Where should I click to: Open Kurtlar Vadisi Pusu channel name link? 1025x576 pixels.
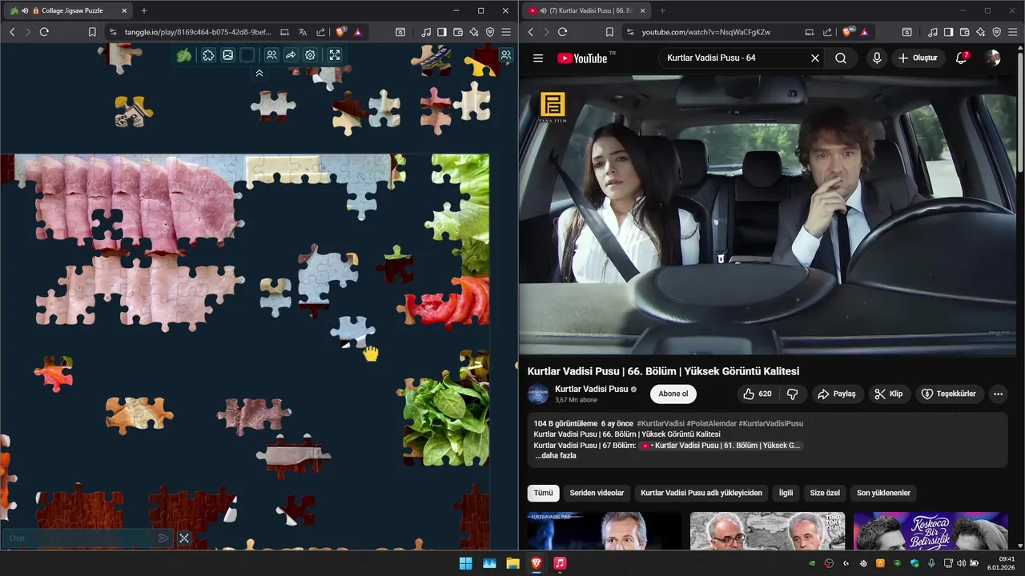point(591,389)
